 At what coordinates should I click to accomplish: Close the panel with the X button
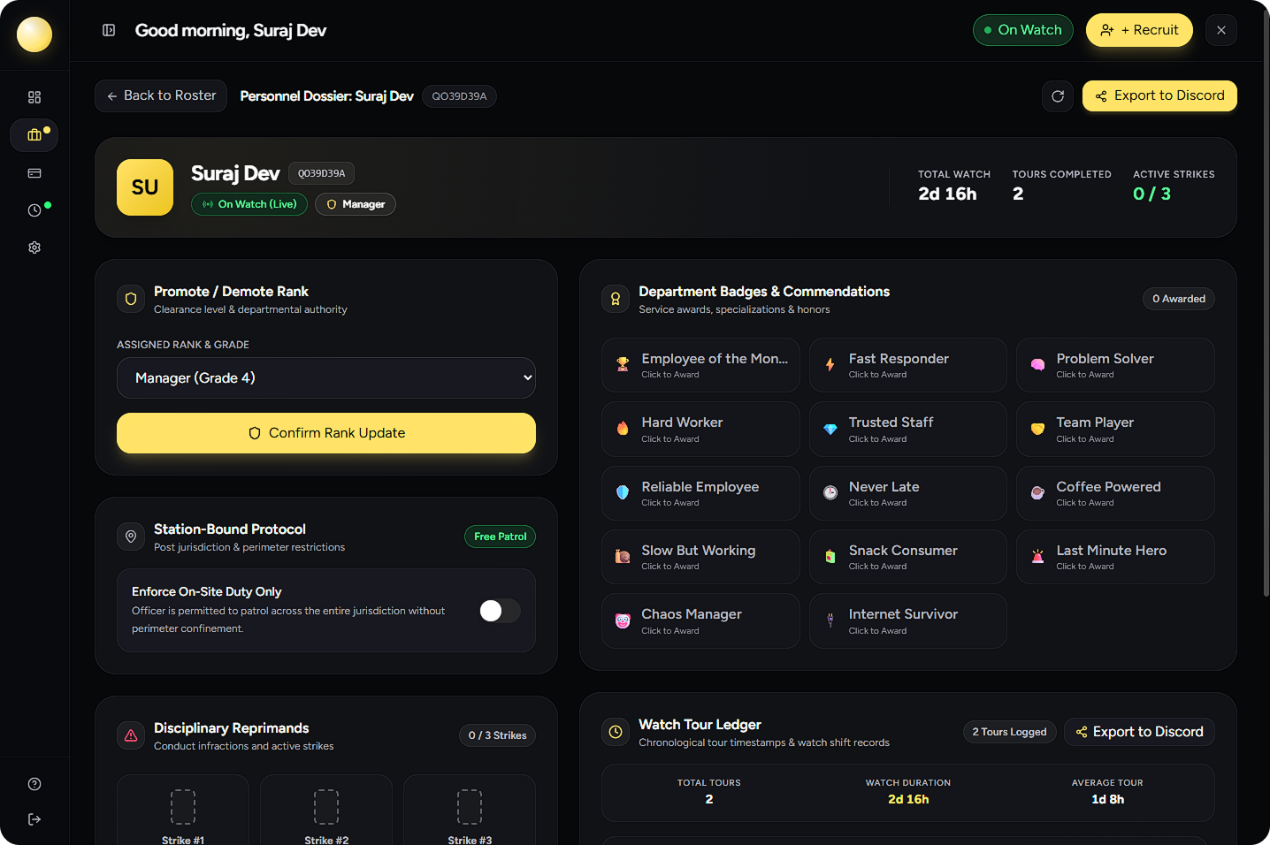1221,30
